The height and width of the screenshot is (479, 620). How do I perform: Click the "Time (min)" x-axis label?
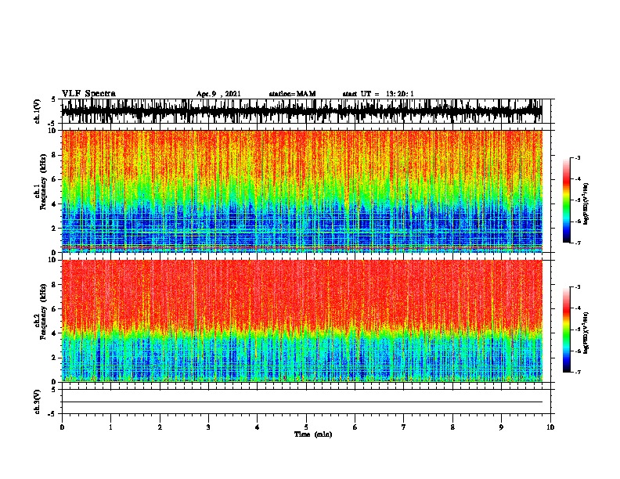(313, 434)
